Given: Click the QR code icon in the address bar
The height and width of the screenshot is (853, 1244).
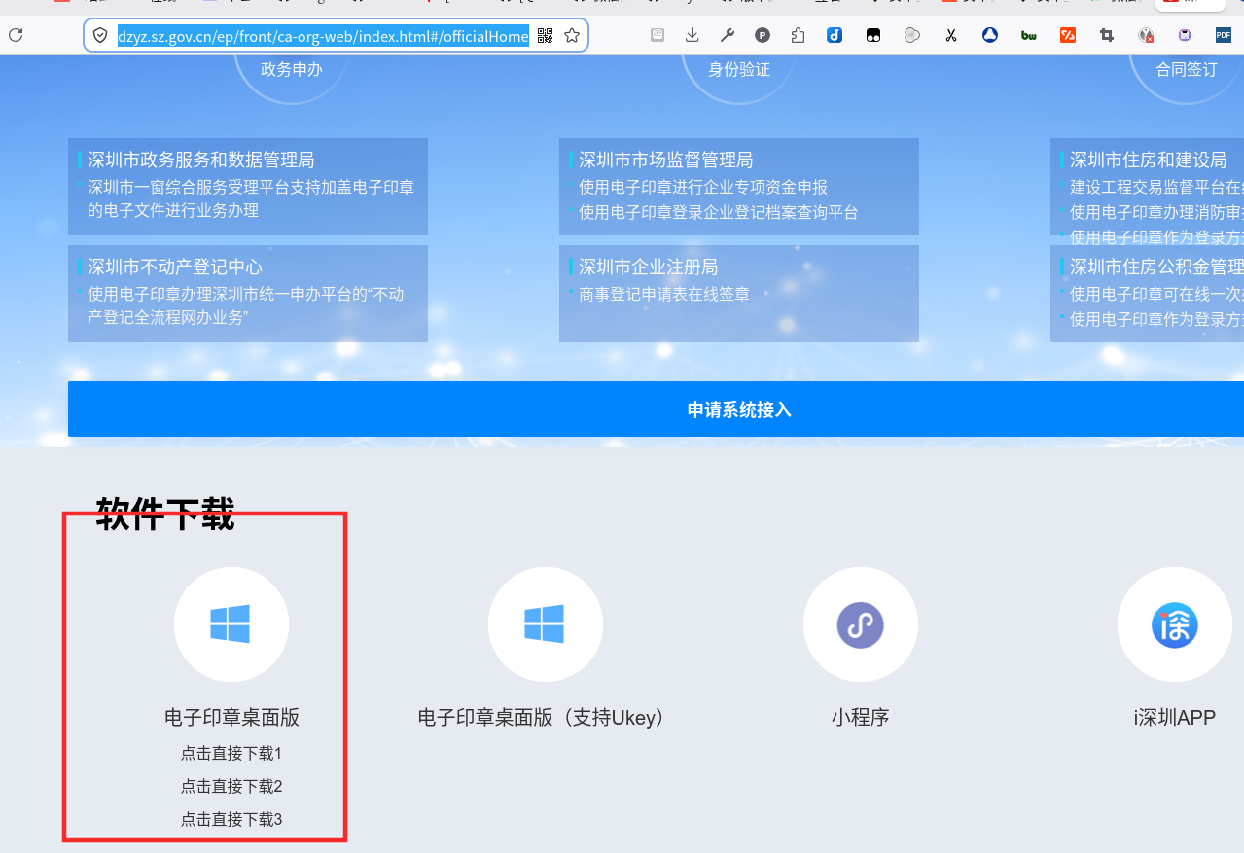Looking at the screenshot, I should click(x=545, y=35).
